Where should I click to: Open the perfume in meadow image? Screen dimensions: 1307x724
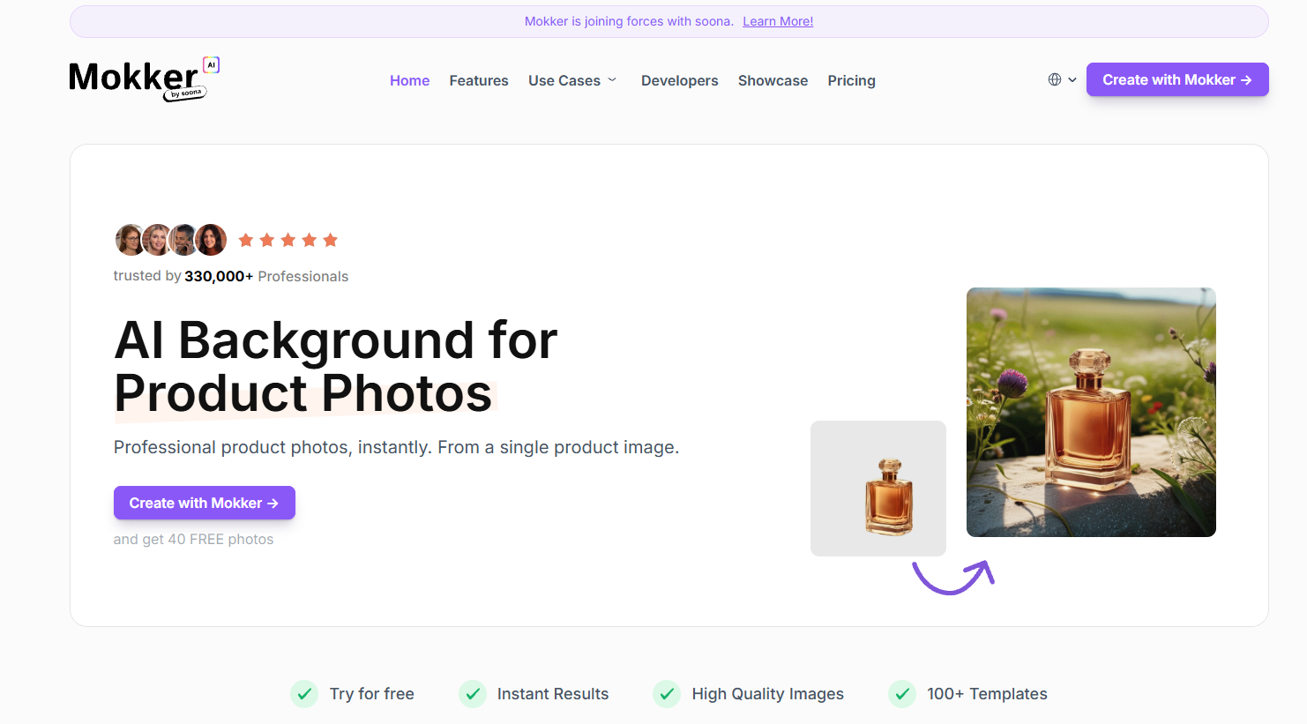coord(1091,412)
